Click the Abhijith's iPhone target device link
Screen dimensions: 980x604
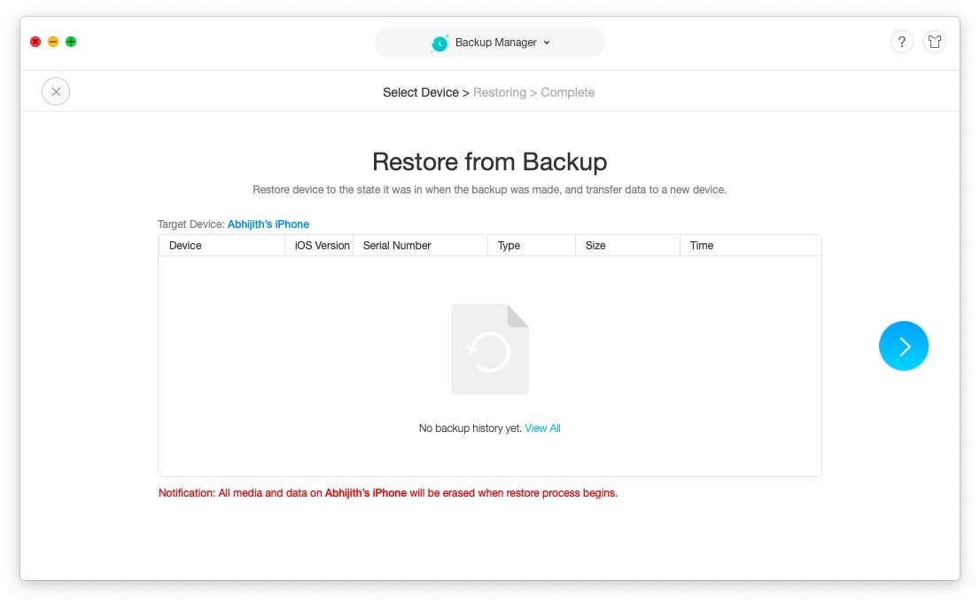pyautogui.click(x=268, y=224)
